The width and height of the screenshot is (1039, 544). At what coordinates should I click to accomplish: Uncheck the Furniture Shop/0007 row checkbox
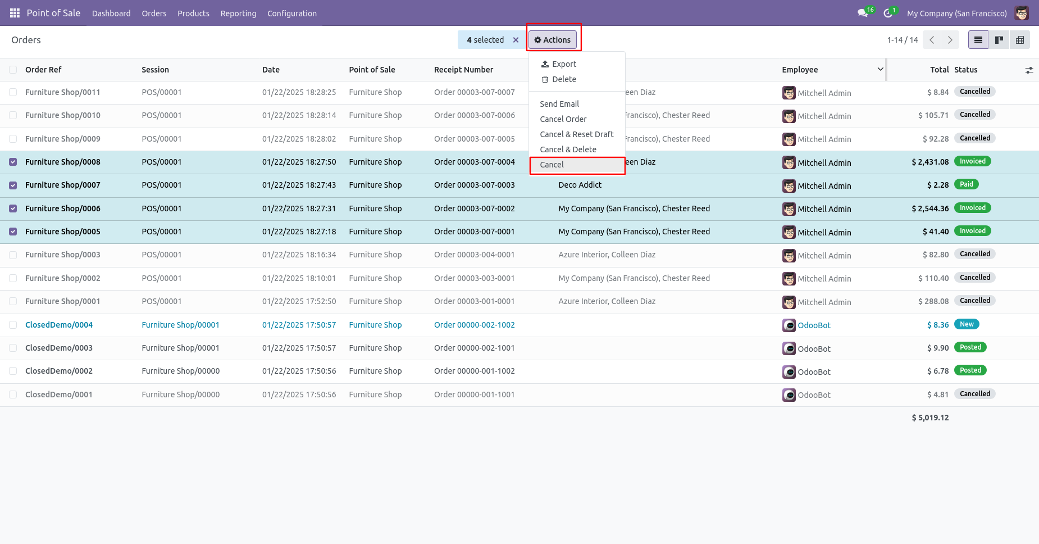[x=13, y=185]
